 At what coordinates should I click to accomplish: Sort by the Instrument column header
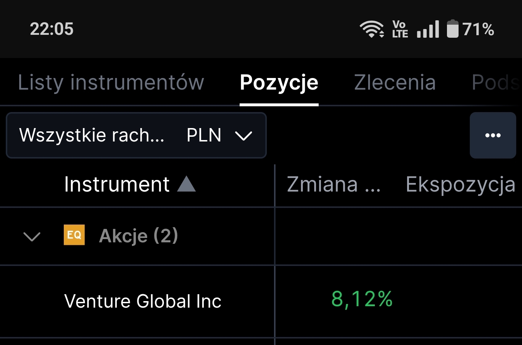[117, 184]
